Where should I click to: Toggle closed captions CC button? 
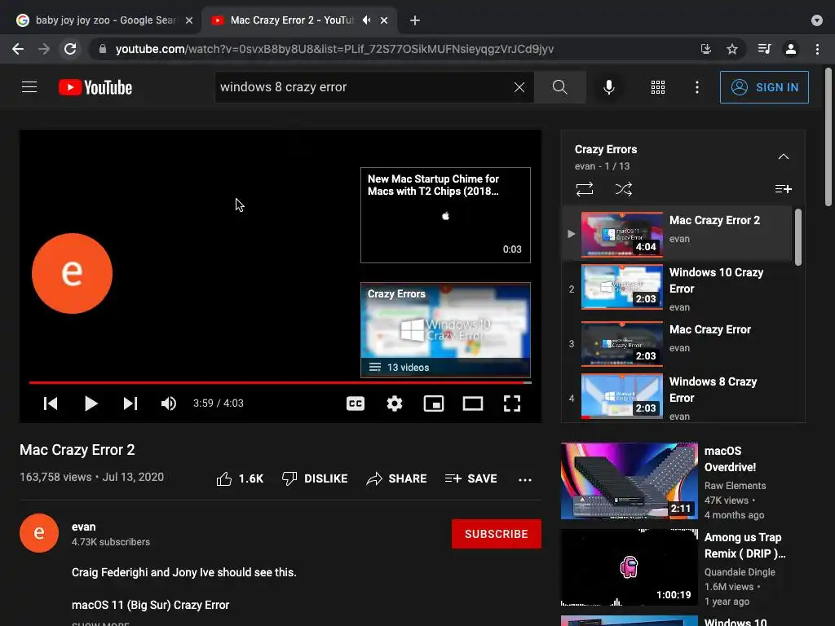(x=356, y=403)
